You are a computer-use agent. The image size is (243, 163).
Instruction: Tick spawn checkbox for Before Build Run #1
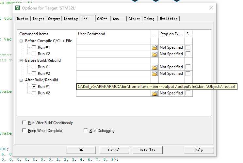tap(188, 67)
